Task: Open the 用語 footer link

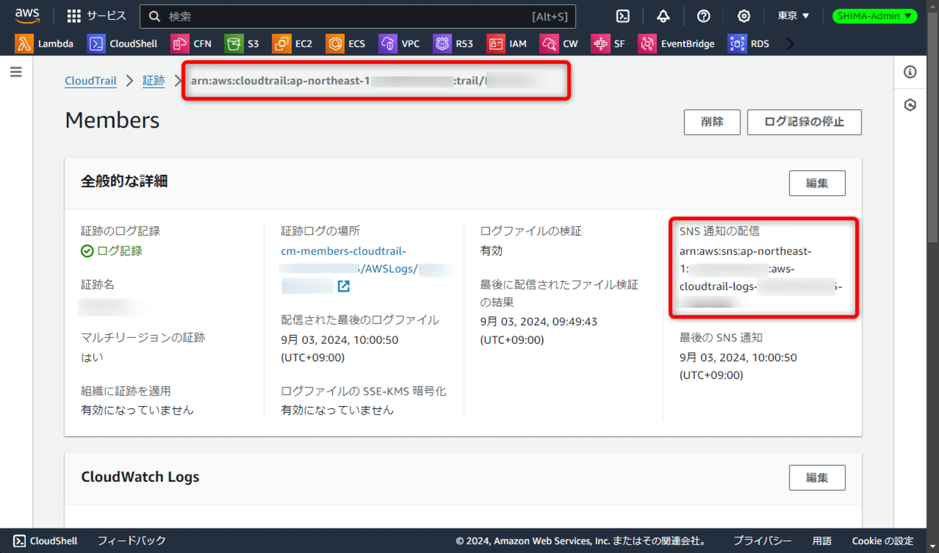Action: pos(822,541)
